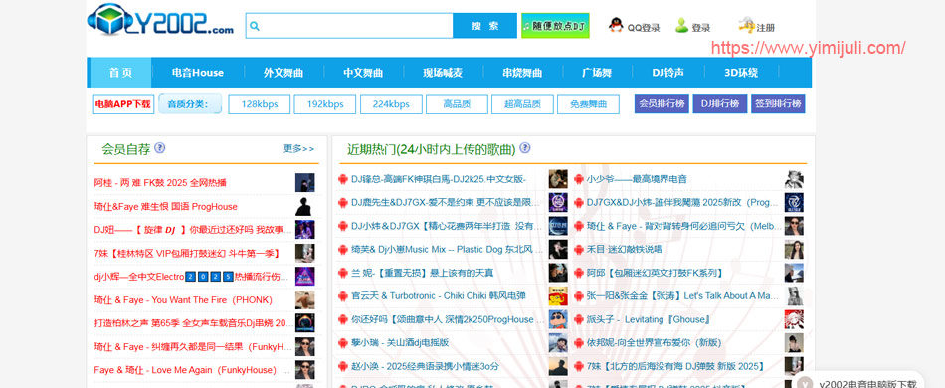
Task: Open the DJ排行榜 ranking button
Action: [719, 103]
